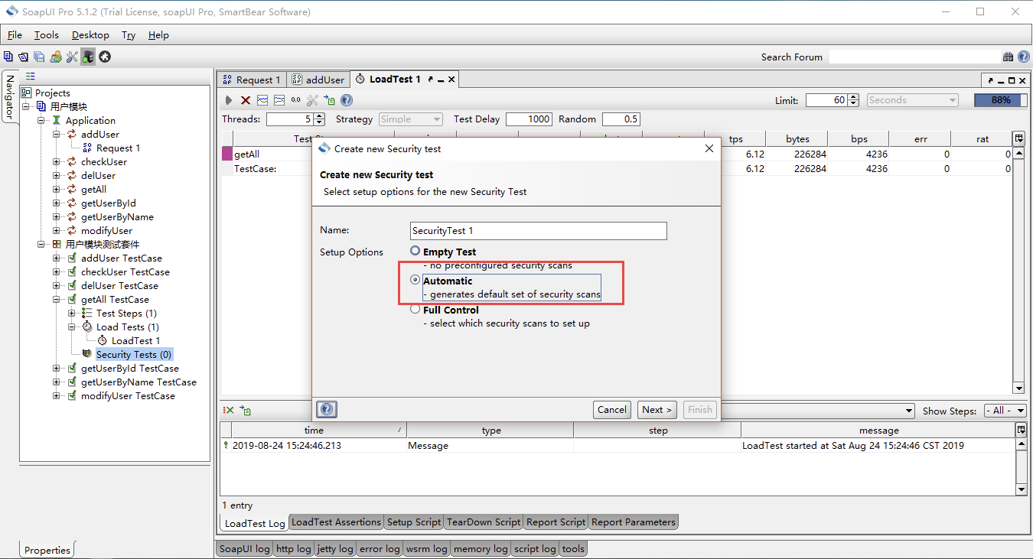
Task: Open the LoadTest Assertions tab
Action: click(336, 522)
